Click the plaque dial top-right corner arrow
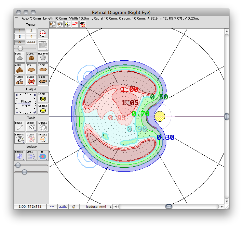This screenshot has height=228, width=243. click(x=35, y=95)
